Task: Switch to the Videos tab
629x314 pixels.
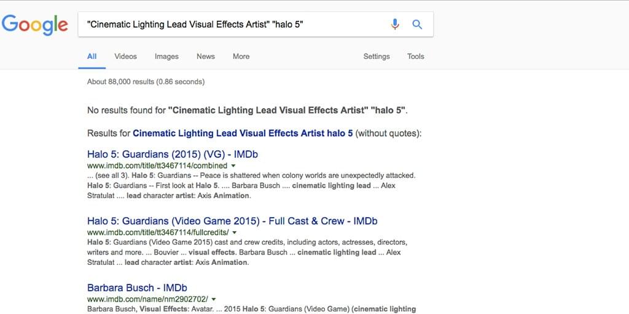Action: coord(125,56)
